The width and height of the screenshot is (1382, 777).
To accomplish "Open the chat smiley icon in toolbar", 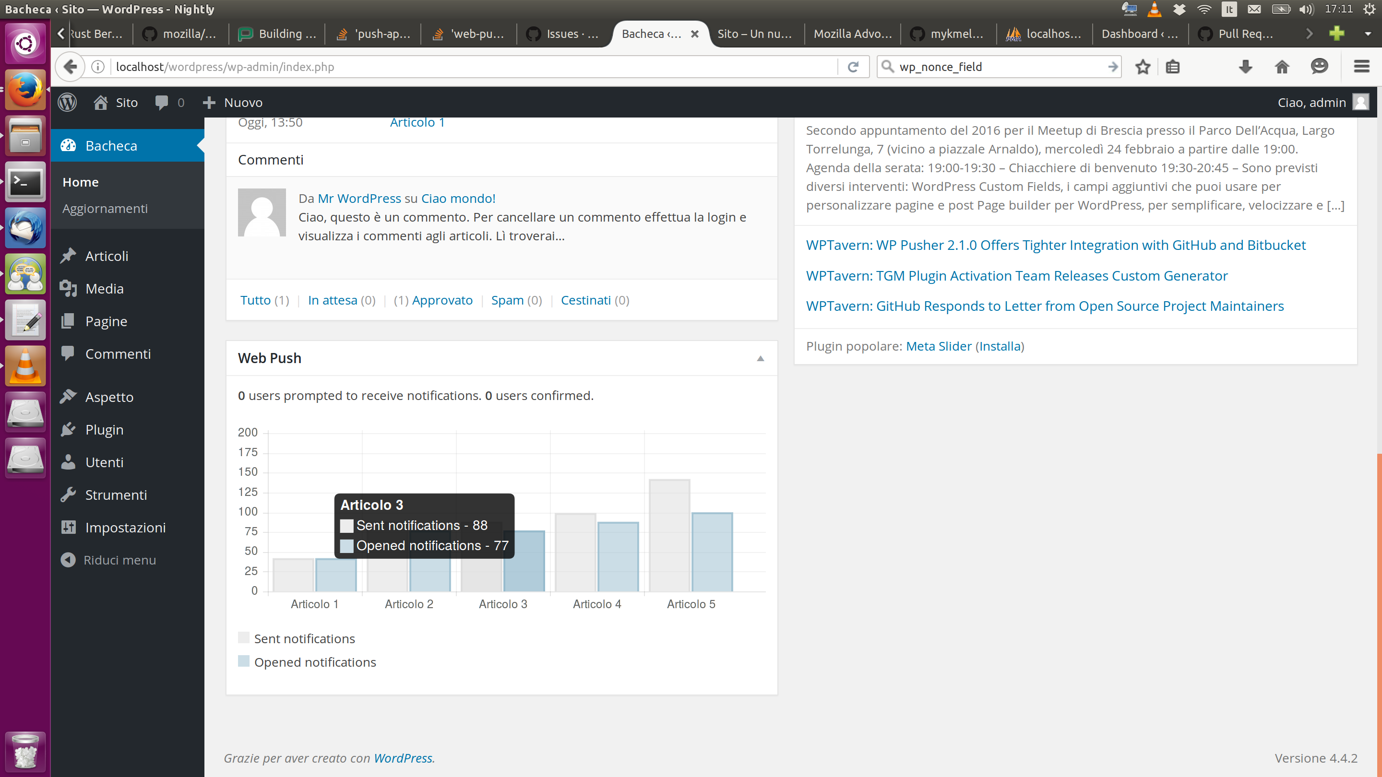I will pos(1319,67).
